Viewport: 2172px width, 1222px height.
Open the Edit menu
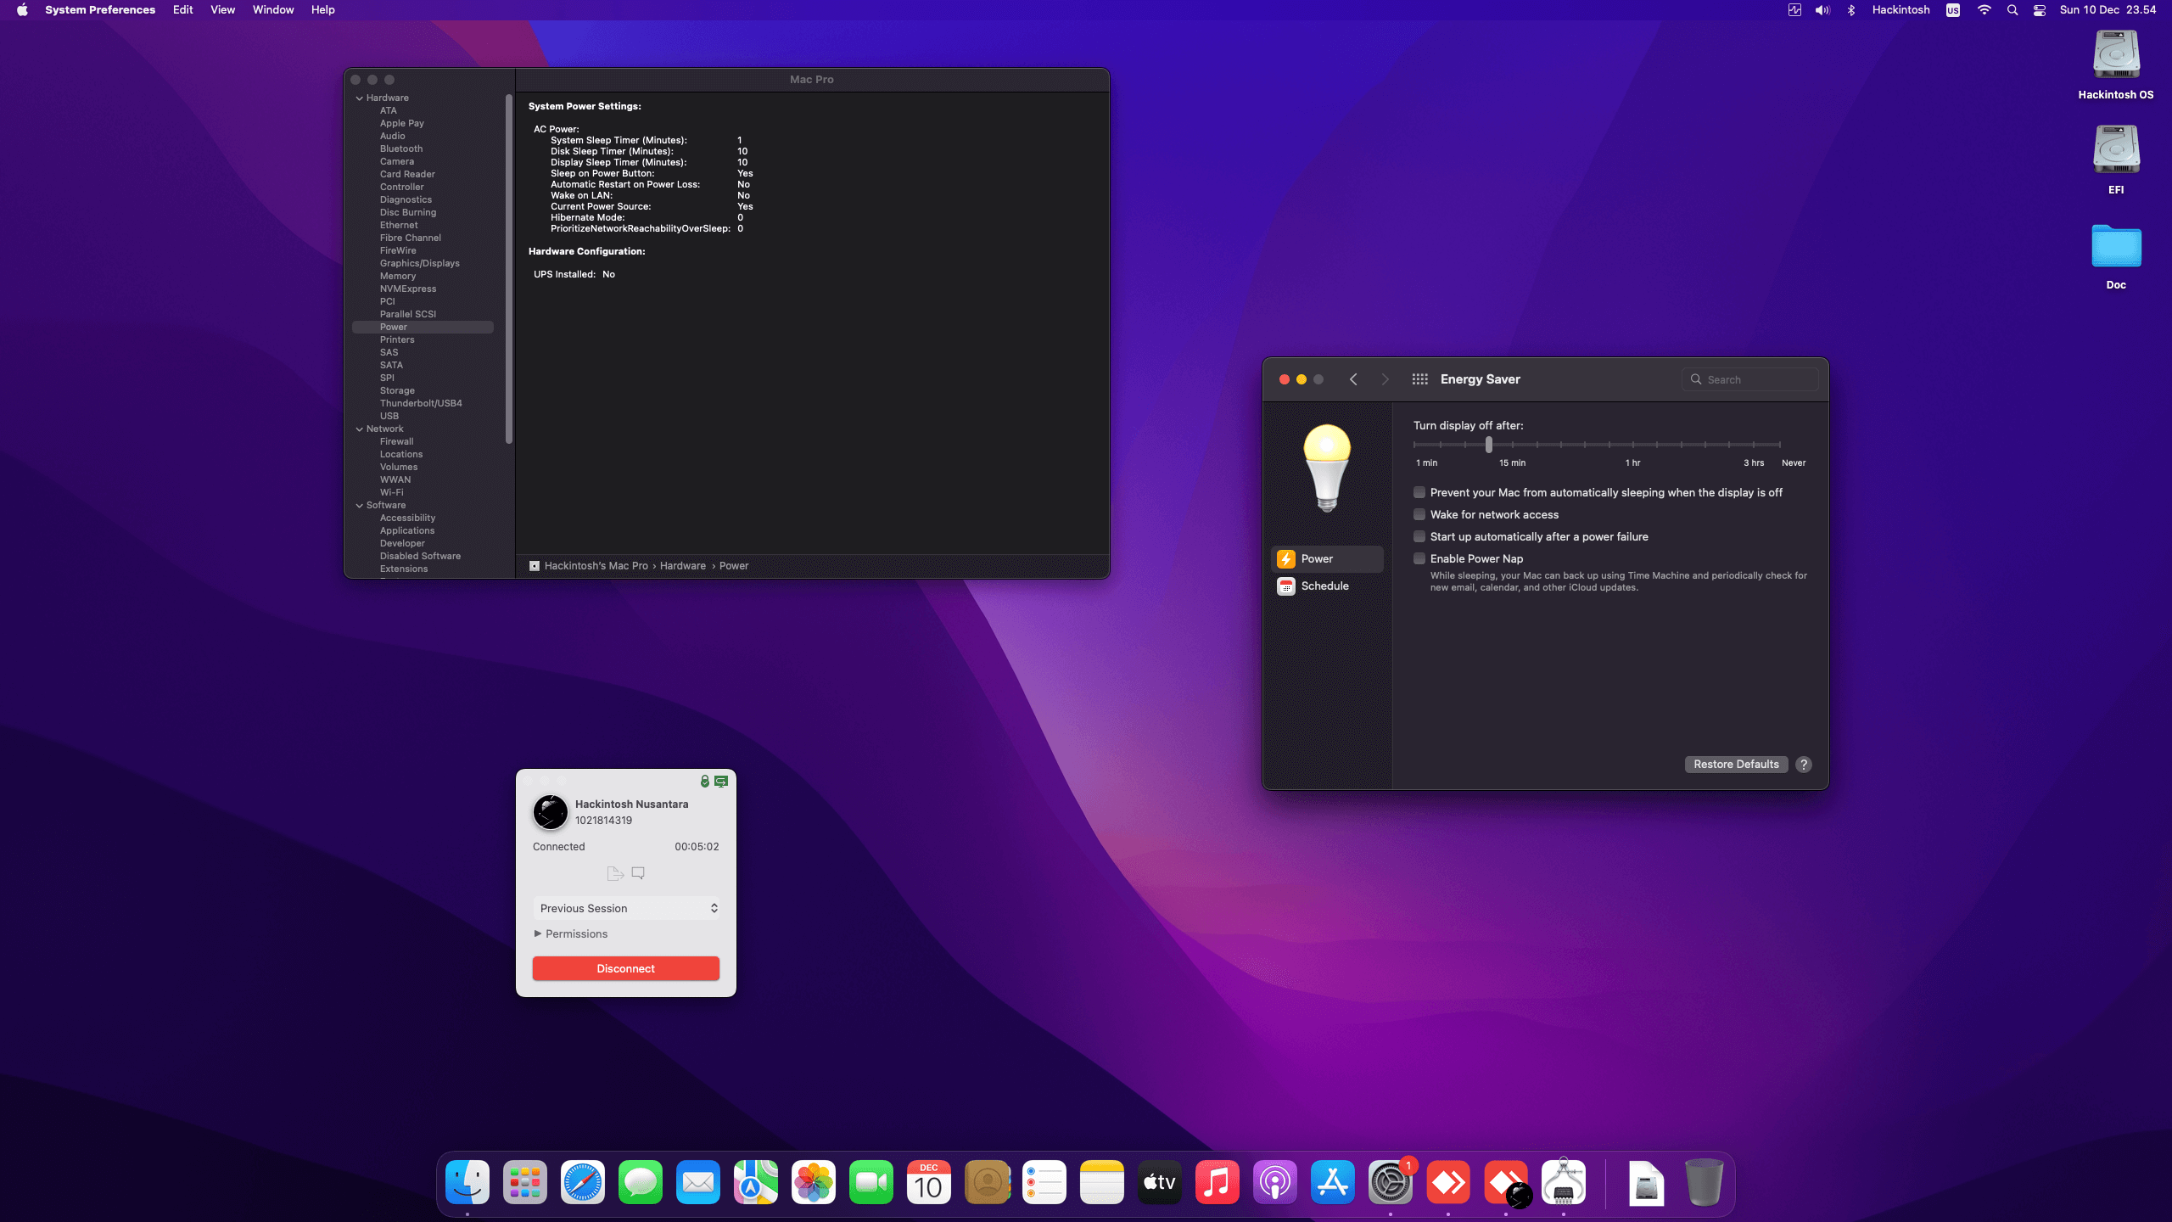(182, 10)
